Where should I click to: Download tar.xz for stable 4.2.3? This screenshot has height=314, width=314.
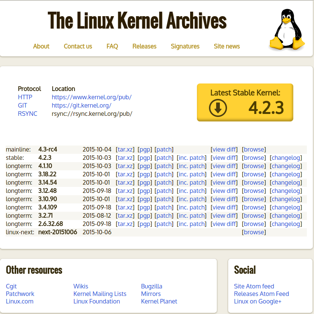point(125,158)
